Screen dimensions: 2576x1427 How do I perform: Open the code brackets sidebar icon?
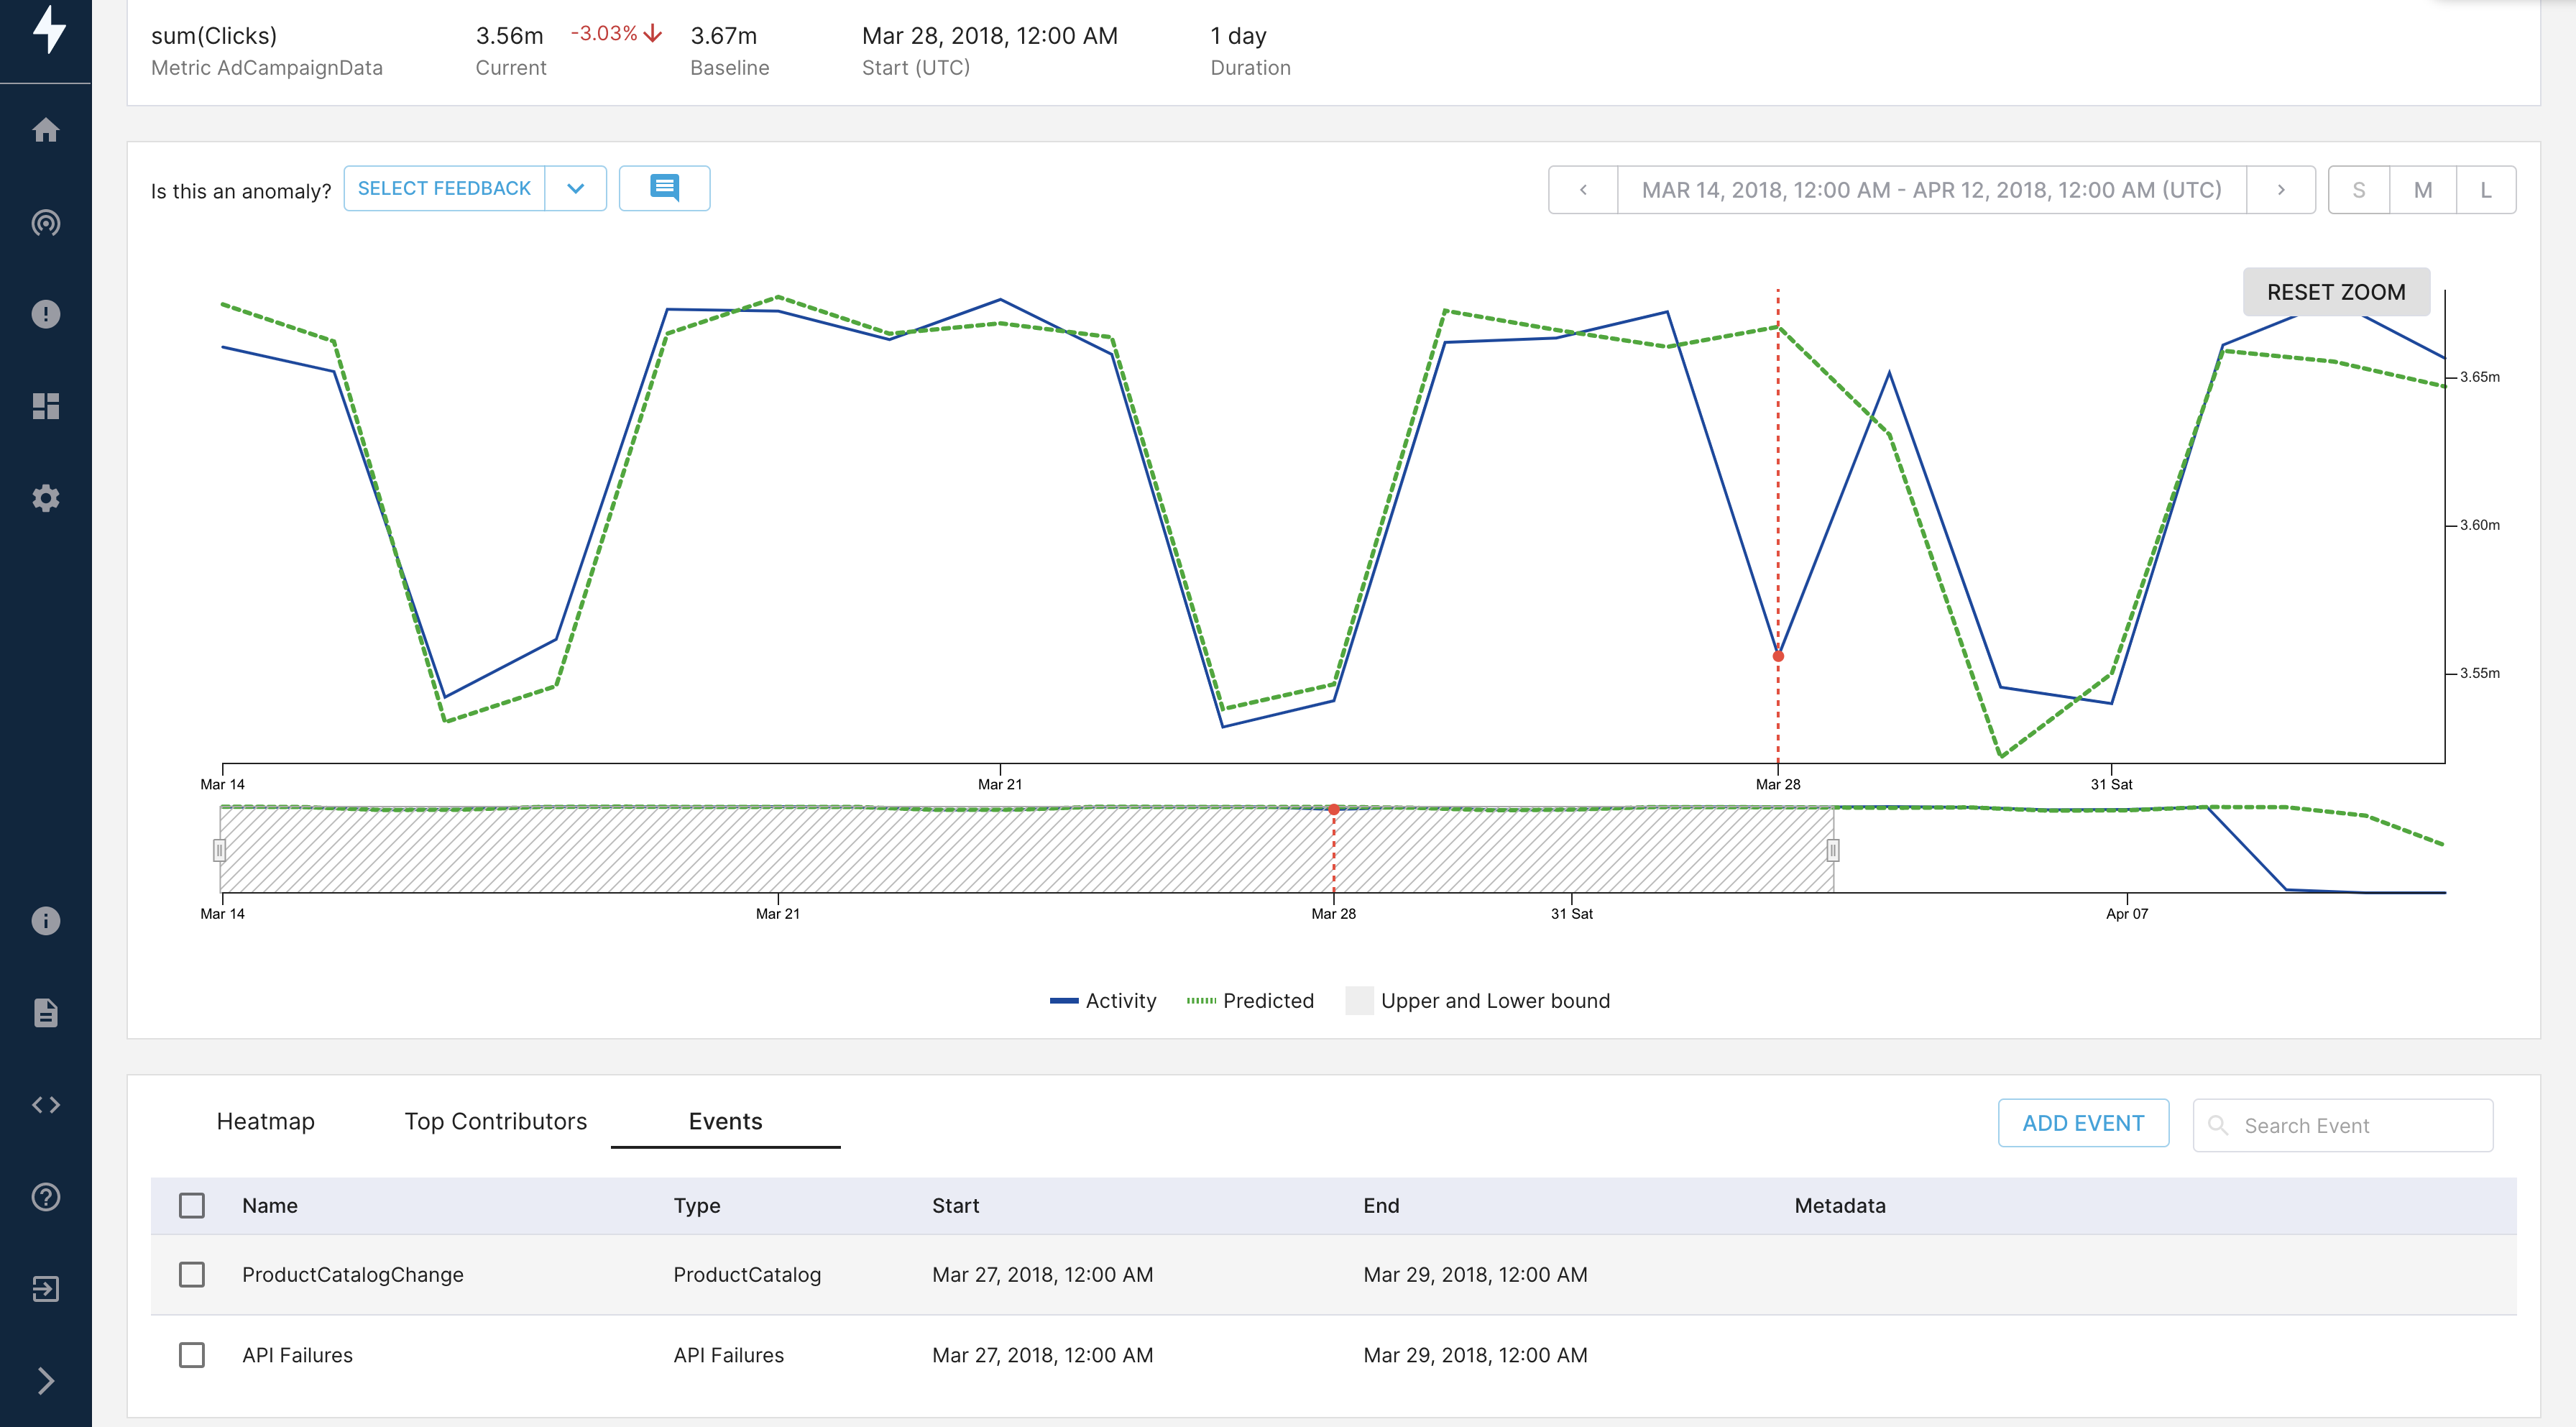click(46, 1105)
